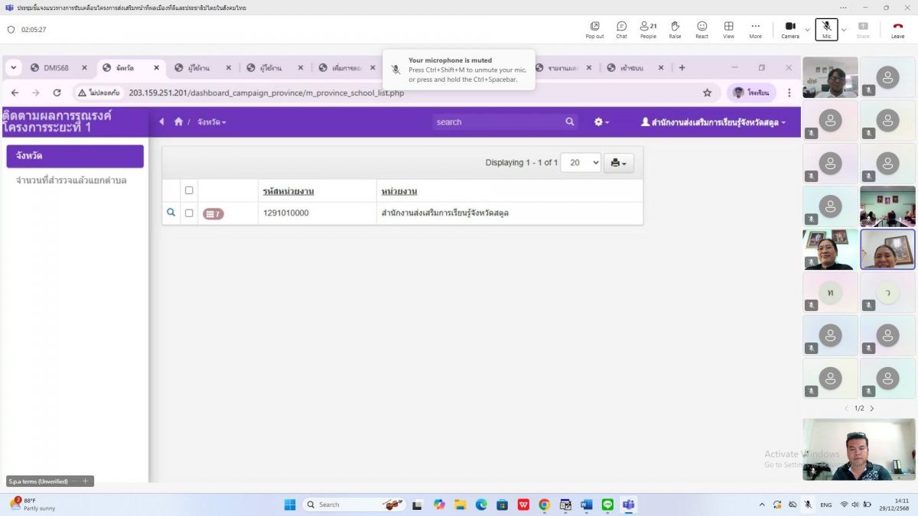Select จังหวัด in the left sidebar
The height and width of the screenshot is (516, 918).
click(x=75, y=156)
